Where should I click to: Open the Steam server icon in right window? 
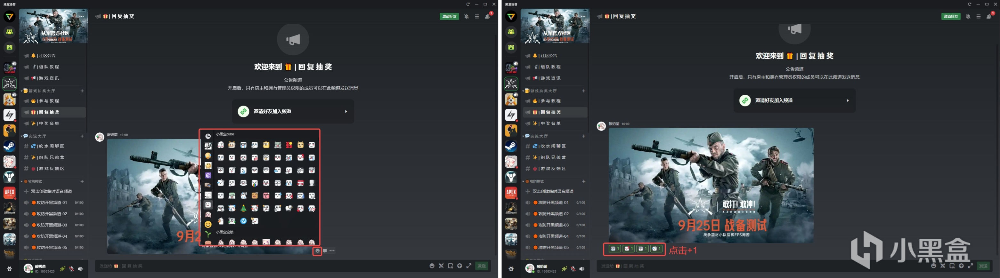[511, 146]
